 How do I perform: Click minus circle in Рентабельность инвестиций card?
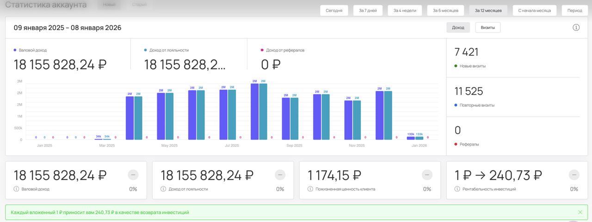[x=574, y=175]
